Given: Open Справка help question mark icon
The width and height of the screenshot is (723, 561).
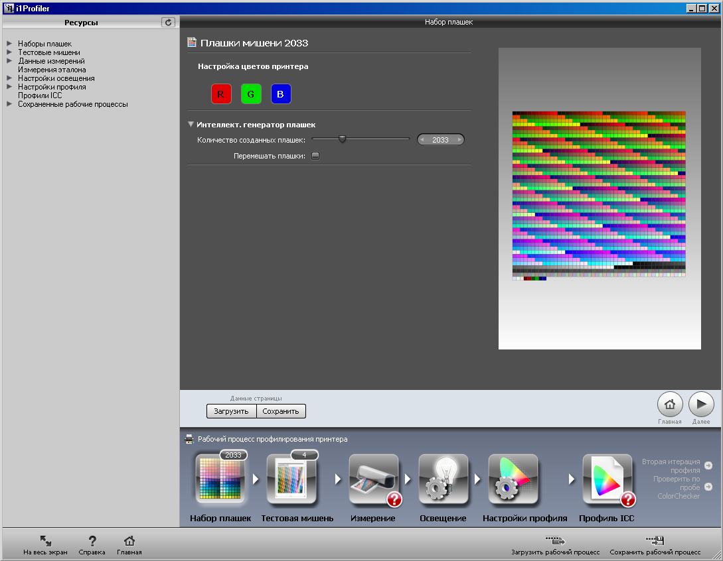Looking at the screenshot, I should (x=92, y=541).
